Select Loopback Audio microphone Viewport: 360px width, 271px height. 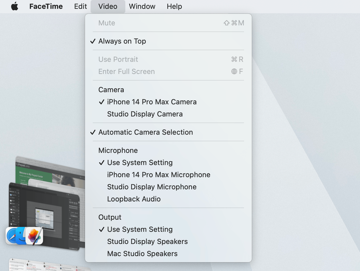(168, 199)
